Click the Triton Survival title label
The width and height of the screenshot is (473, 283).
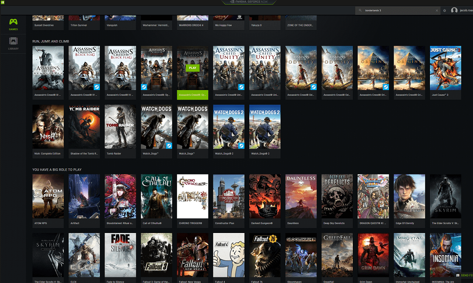tap(79, 25)
